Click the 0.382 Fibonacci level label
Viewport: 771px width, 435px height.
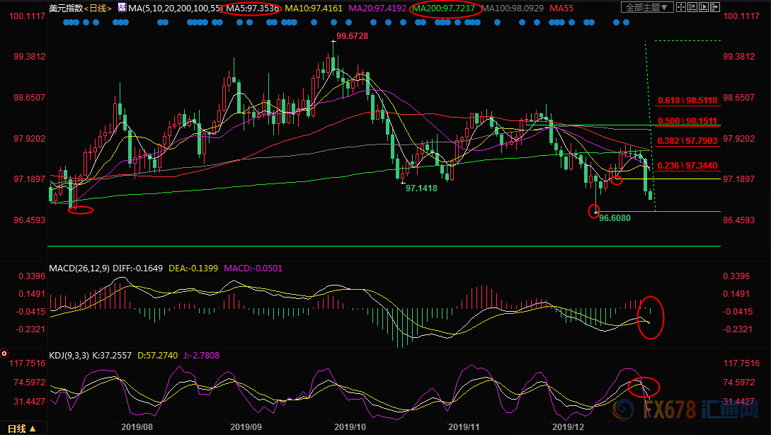tap(686, 142)
